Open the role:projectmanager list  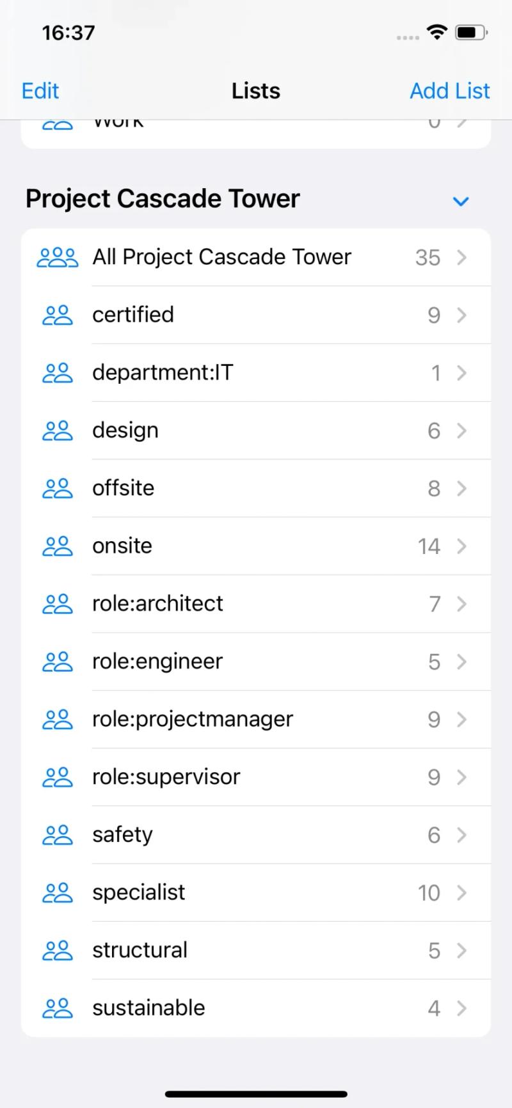pos(256,719)
